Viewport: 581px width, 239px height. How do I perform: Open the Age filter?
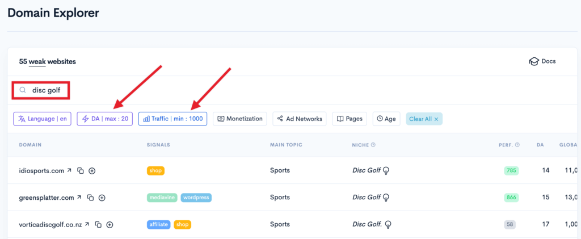tap(386, 119)
